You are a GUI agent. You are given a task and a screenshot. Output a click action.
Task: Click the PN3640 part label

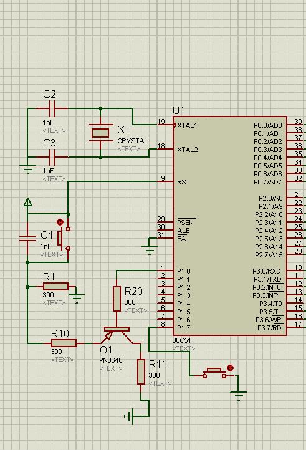click(x=111, y=360)
